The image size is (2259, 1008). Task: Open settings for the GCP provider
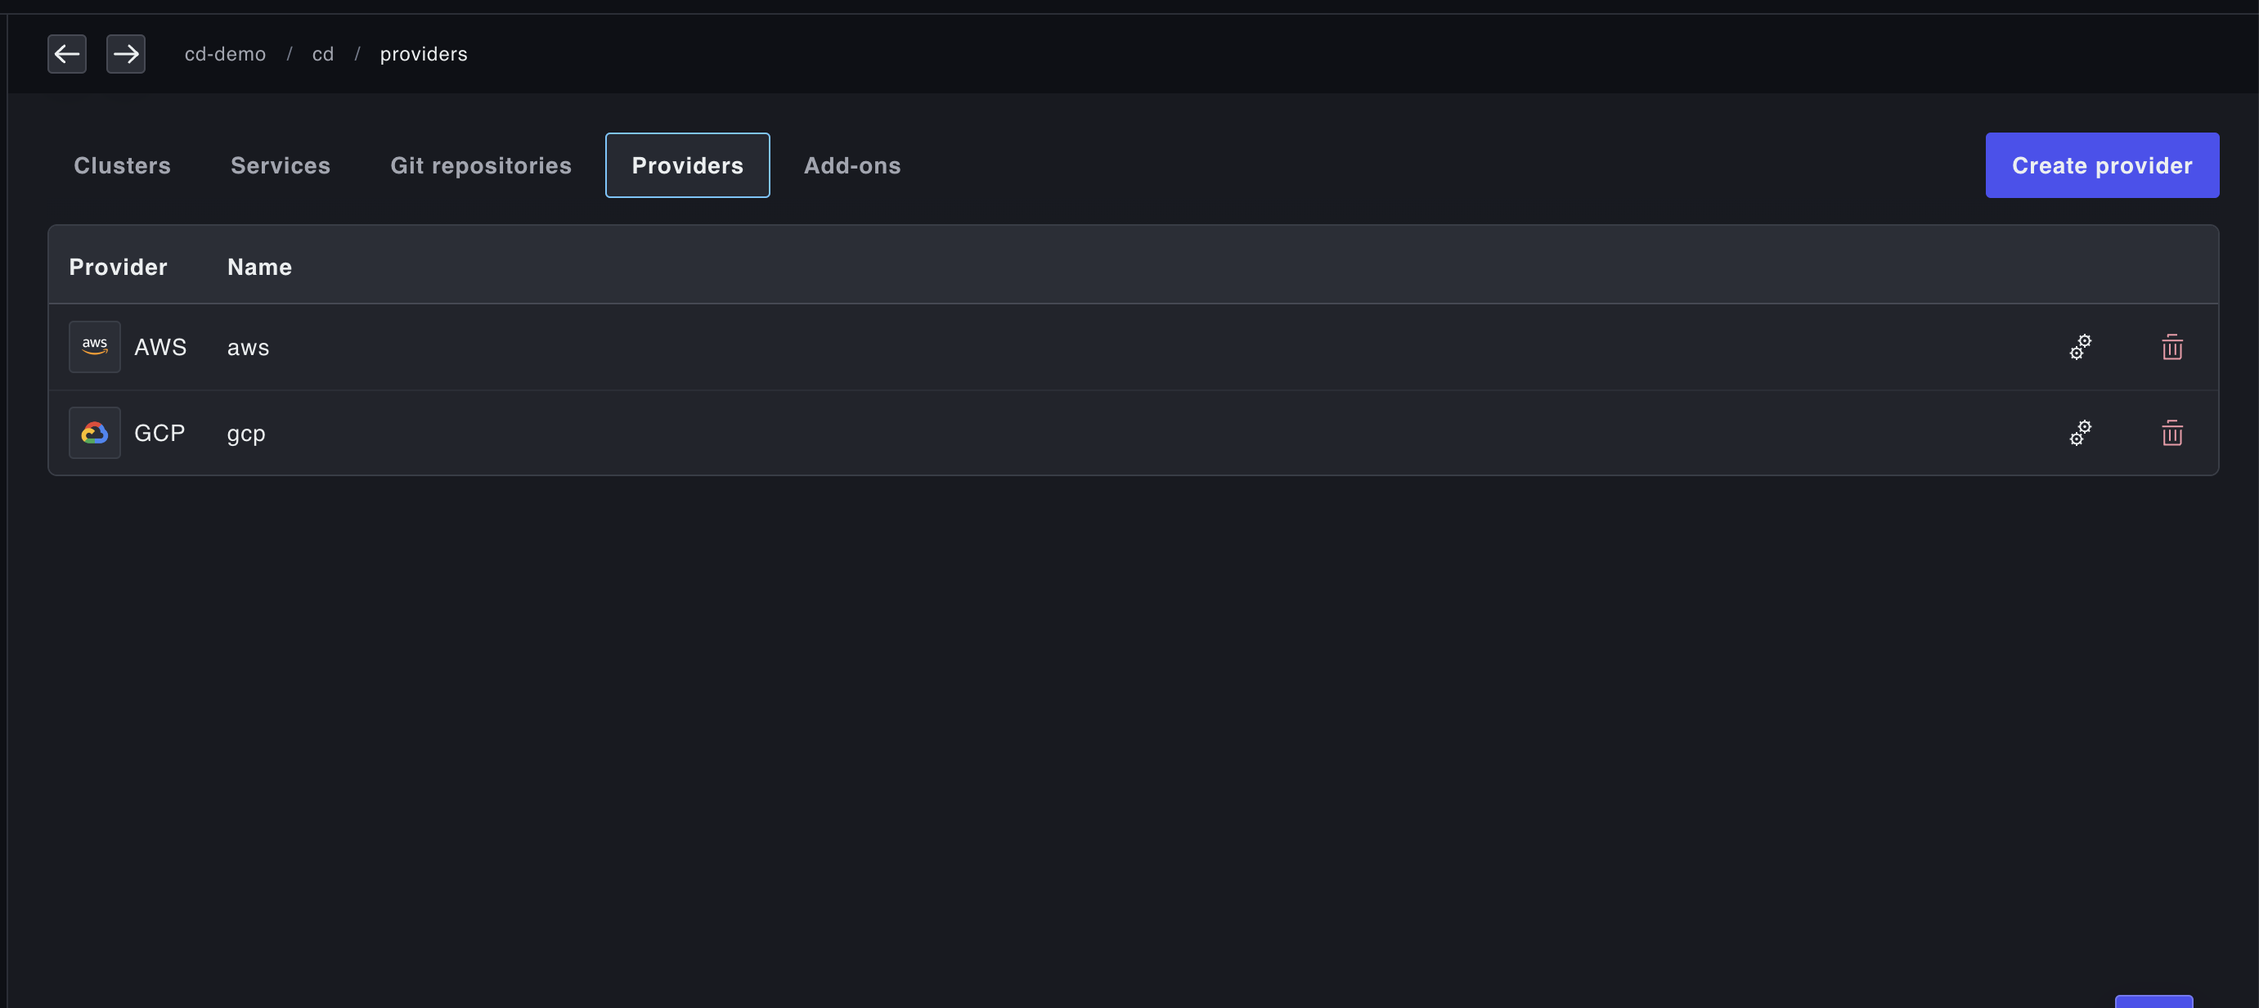click(x=2080, y=434)
